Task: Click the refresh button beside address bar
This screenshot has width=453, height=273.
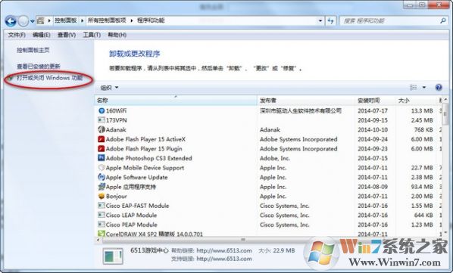Action: pyautogui.click(x=330, y=20)
